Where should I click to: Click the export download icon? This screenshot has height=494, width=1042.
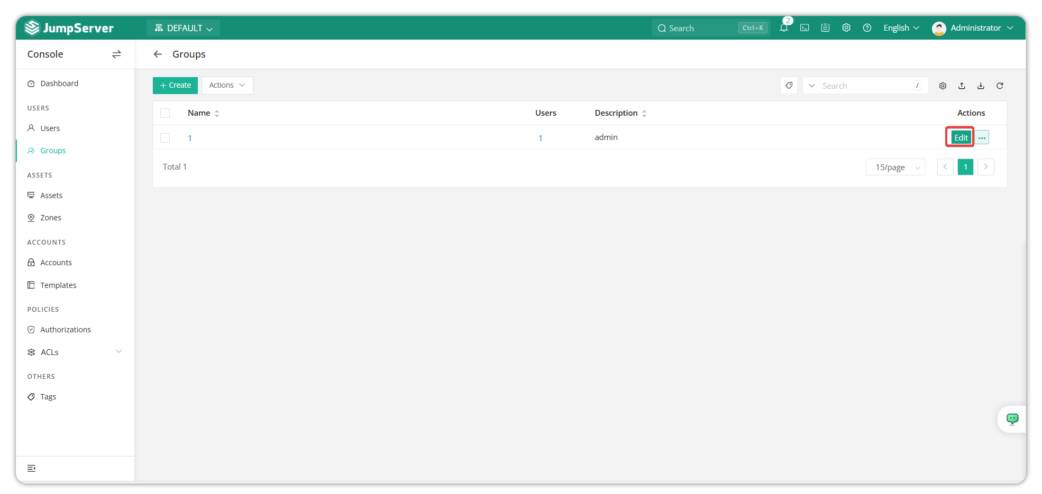pos(981,86)
